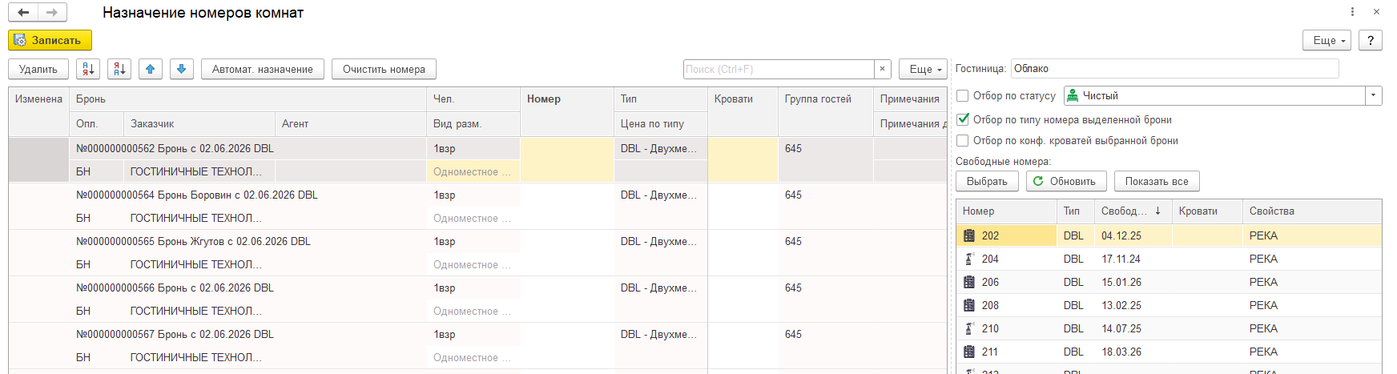Image resolution: width=1397 pixels, height=374 pixels.
Task: Open the status dropdown arrow next to Чистый
Action: coord(1374,95)
